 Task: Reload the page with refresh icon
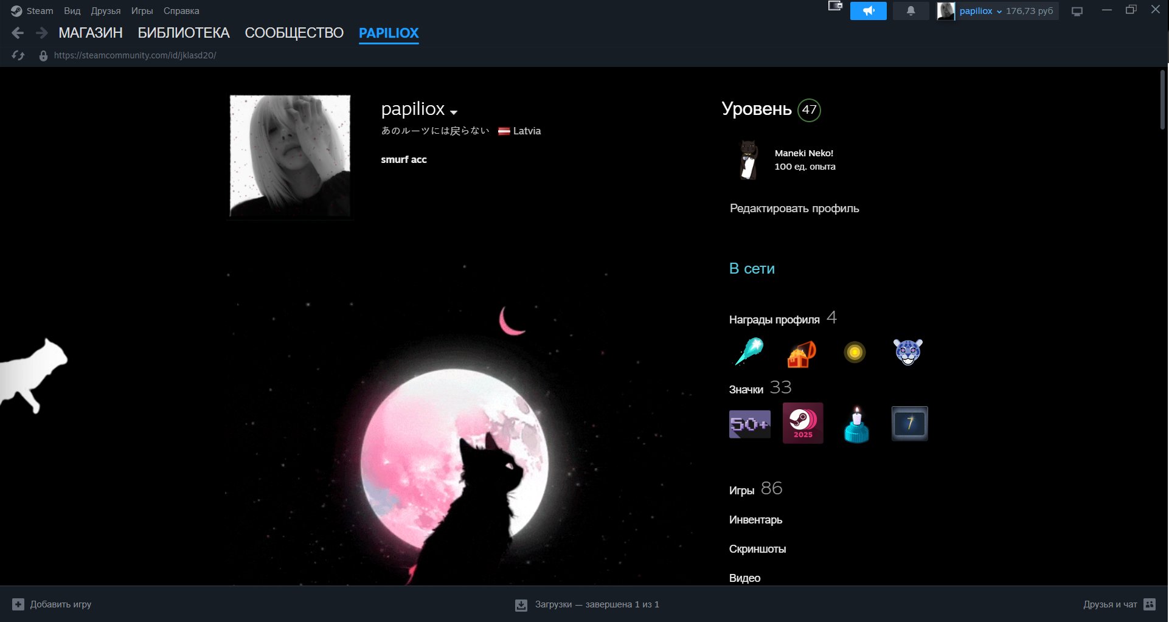click(18, 55)
